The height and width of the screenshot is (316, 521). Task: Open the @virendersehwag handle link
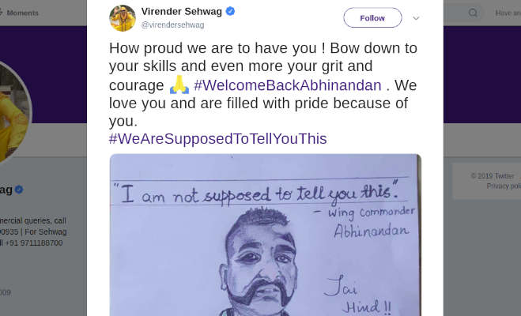[173, 25]
